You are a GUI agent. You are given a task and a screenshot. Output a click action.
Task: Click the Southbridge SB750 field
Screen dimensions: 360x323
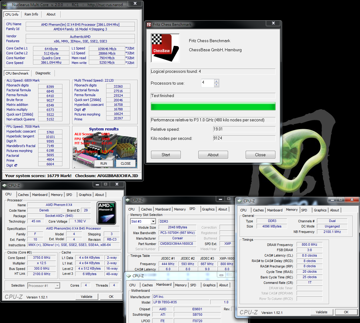coord(197,315)
